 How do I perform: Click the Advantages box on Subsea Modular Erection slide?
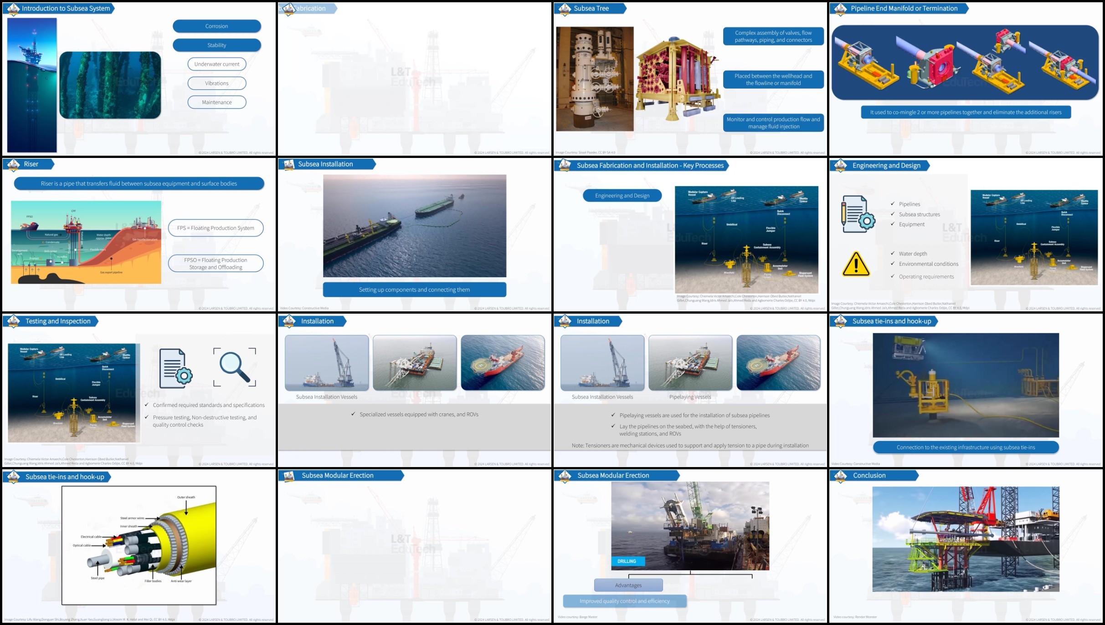[x=628, y=585]
